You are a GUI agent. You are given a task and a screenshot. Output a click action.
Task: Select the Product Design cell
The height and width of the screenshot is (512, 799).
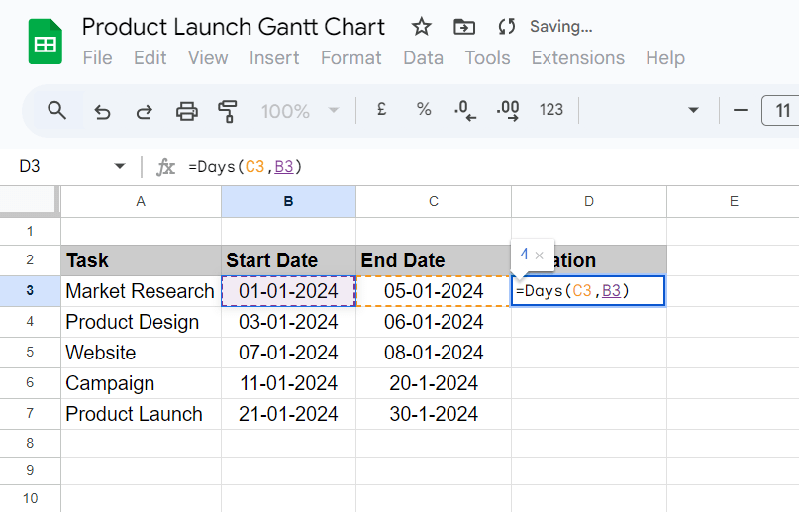(142, 322)
